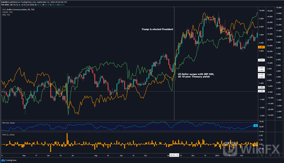
Task: Click the TradingView cloud logo icon
Action: click(3, 160)
